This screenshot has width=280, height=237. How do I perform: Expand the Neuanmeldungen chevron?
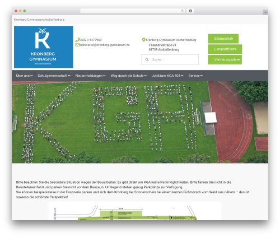click(104, 76)
